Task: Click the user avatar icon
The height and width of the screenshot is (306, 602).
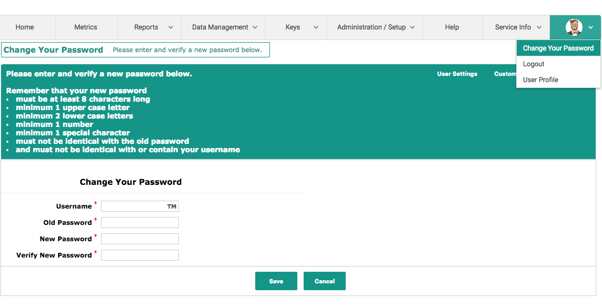Action: pos(574,27)
